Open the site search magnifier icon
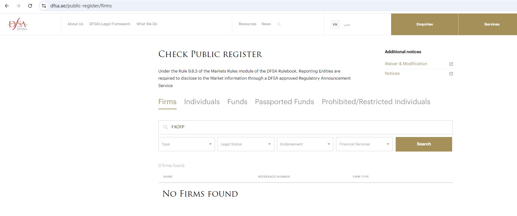Image resolution: width=517 pixels, height=216 pixels. coord(279,24)
